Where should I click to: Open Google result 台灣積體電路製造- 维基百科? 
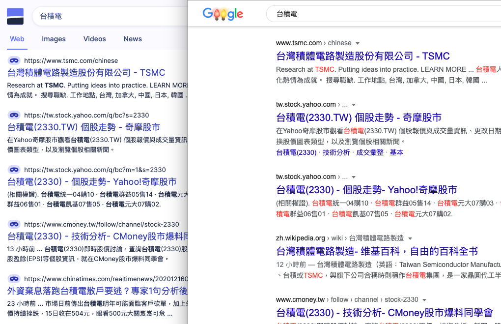point(377,251)
